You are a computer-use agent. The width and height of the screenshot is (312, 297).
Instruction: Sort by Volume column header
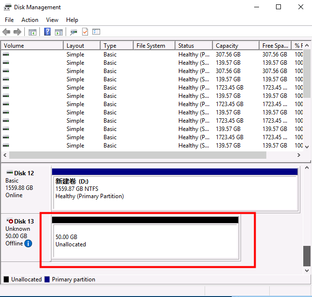coord(33,46)
